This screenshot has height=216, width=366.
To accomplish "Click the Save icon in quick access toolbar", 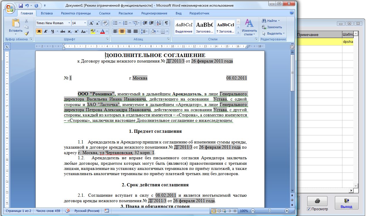I will click(x=21, y=5).
